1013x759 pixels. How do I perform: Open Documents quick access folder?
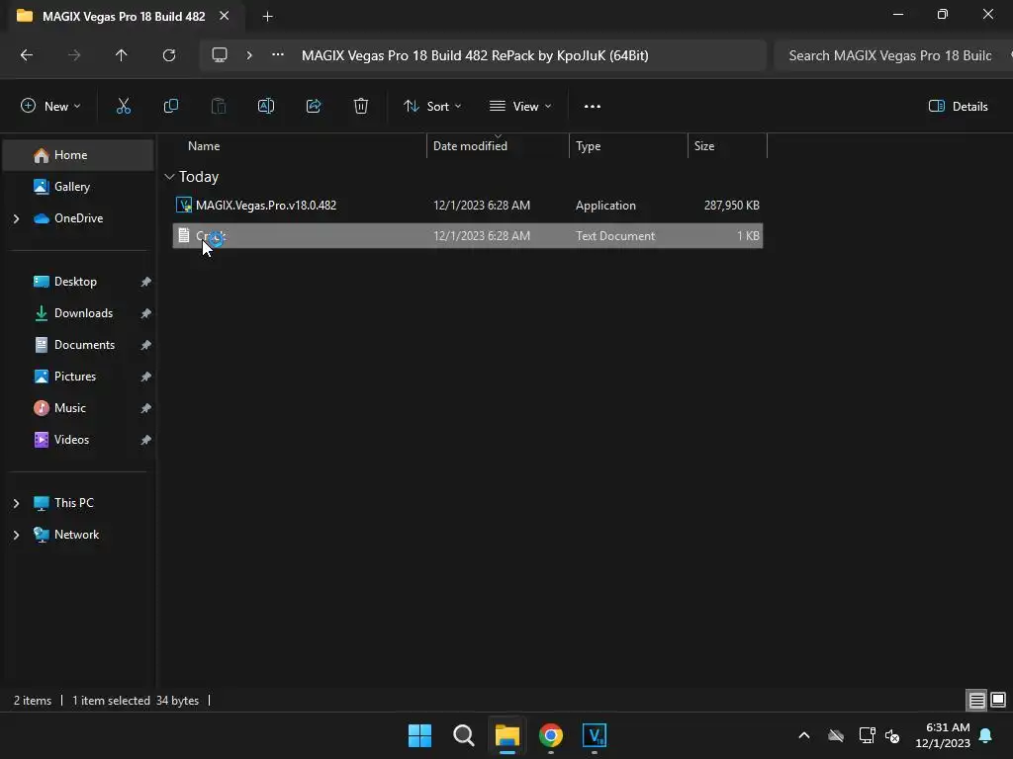85,345
